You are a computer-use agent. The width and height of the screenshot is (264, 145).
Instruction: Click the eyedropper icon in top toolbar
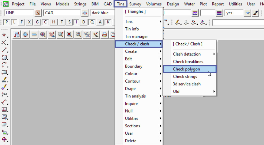click(x=255, y=13)
